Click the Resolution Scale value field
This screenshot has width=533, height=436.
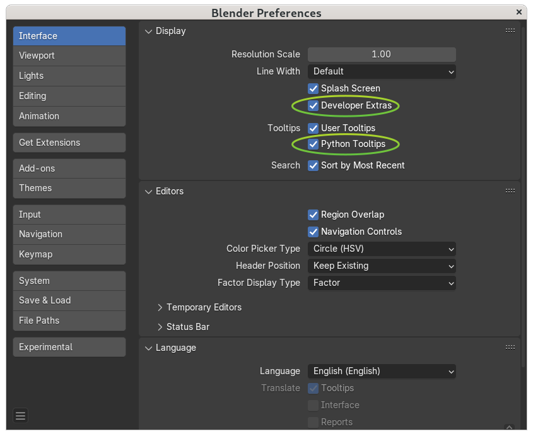(382, 54)
